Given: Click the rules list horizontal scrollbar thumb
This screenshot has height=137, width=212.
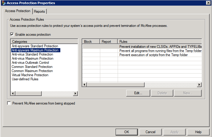Looking at the screenshot, I should pos(115,85).
